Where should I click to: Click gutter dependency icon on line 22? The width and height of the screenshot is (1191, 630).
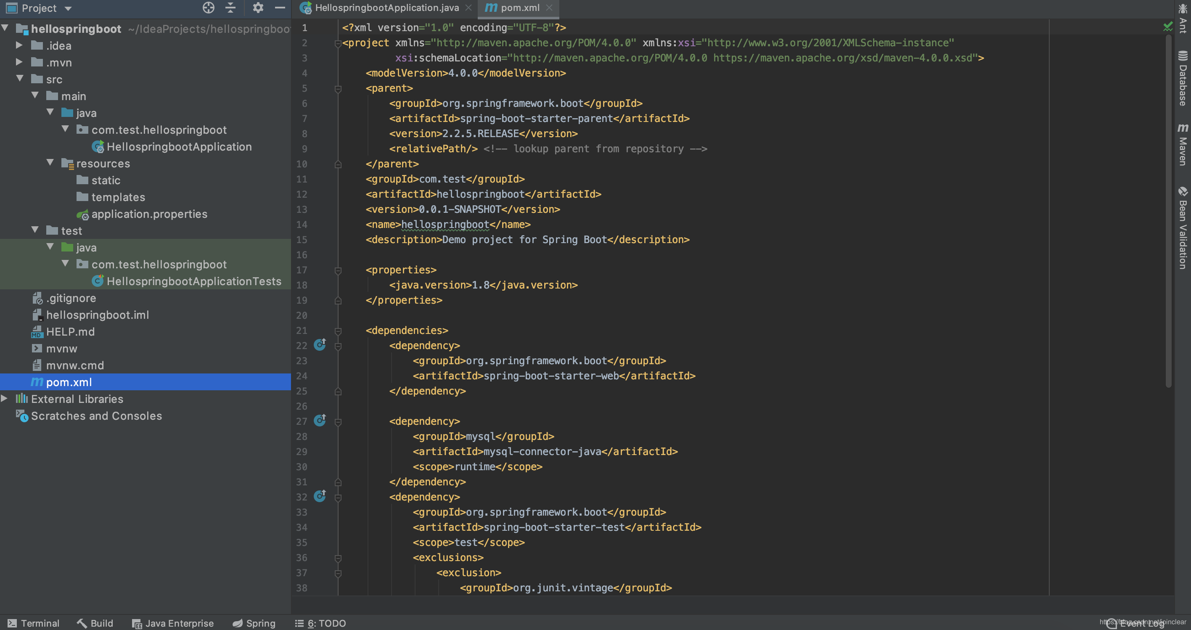(320, 344)
